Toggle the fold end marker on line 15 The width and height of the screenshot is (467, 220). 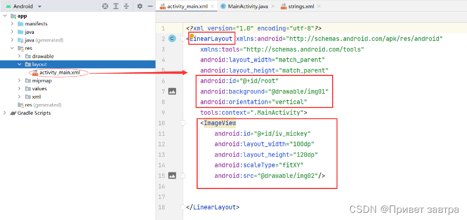click(183, 176)
